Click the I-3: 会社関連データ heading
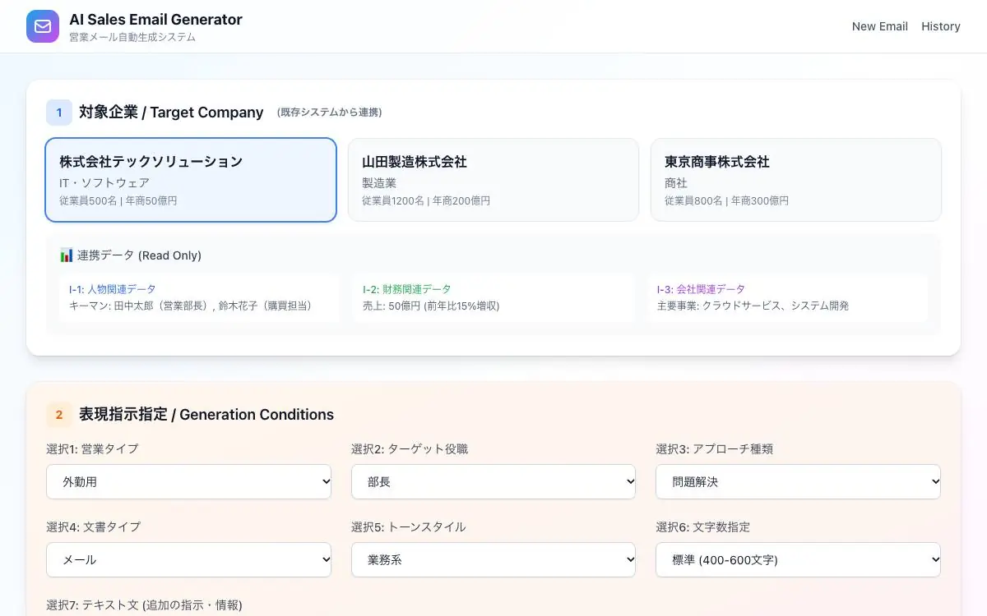The width and height of the screenshot is (987, 616). (x=701, y=289)
